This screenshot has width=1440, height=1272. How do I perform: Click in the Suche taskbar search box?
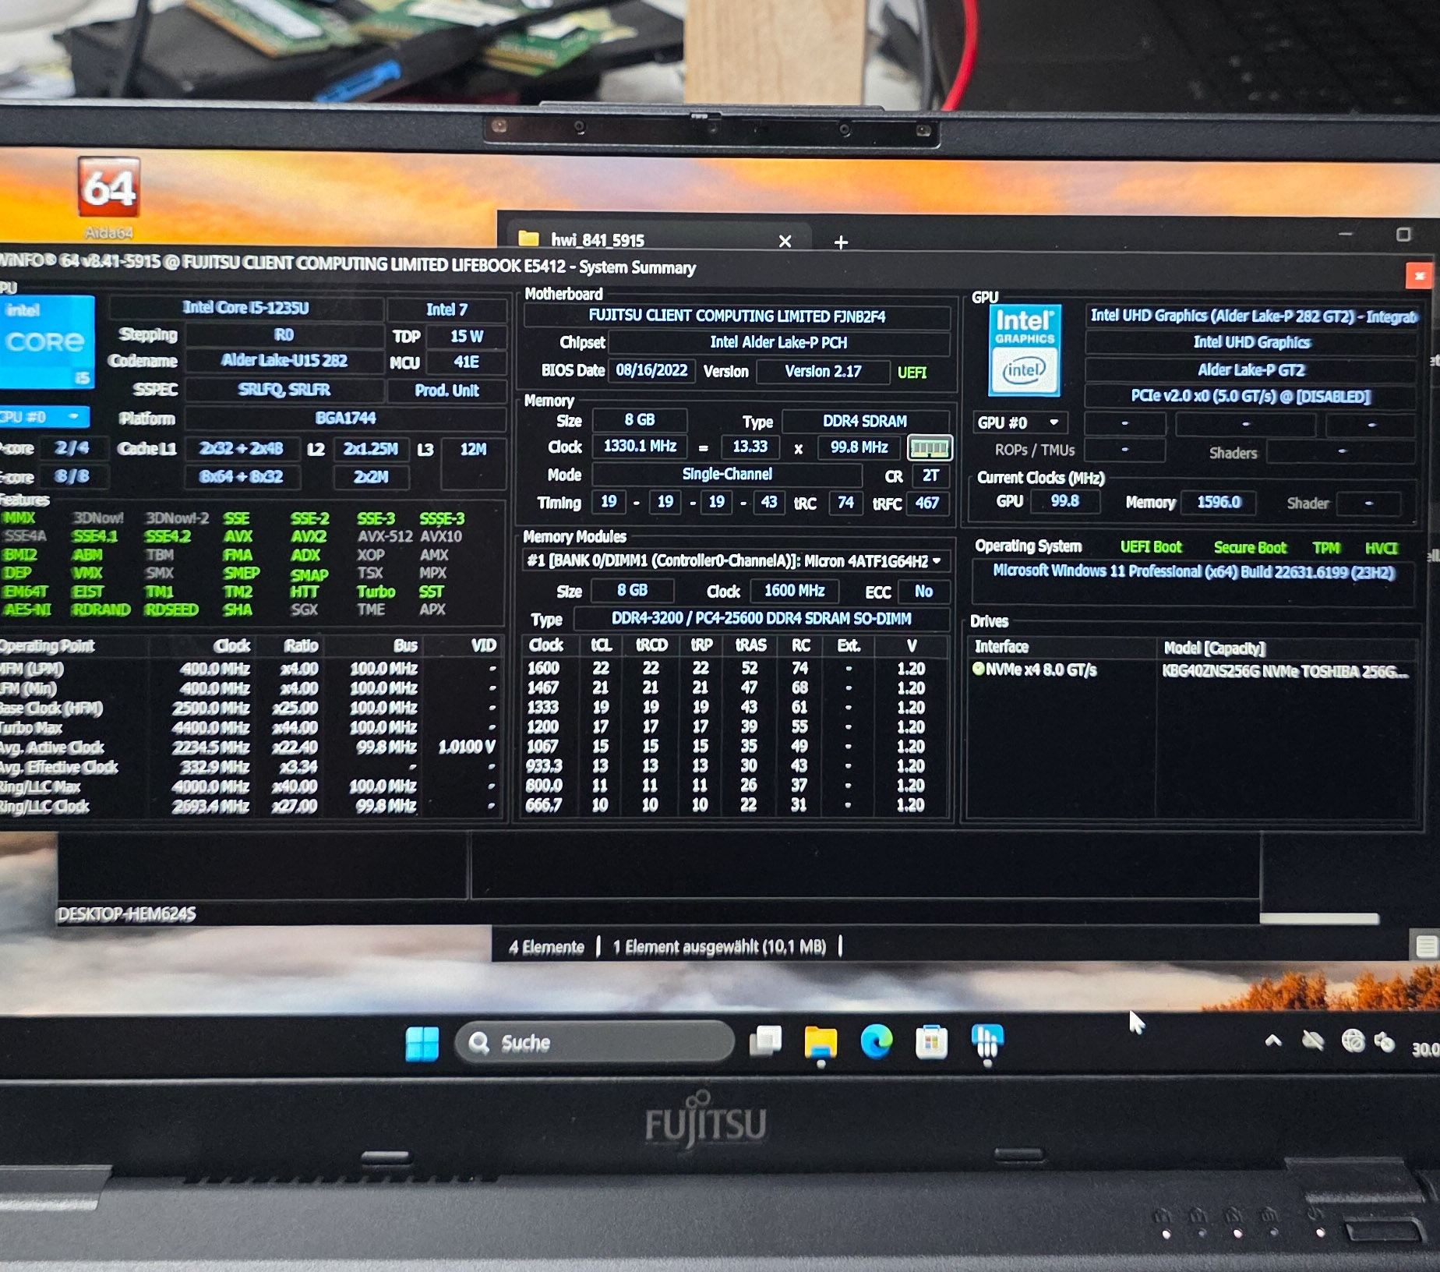tap(595, 1042)
